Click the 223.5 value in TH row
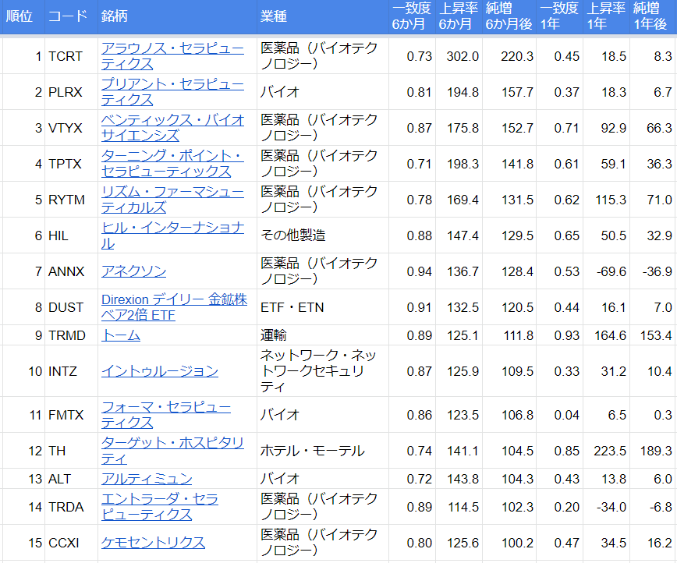 [x=610, y=450]
